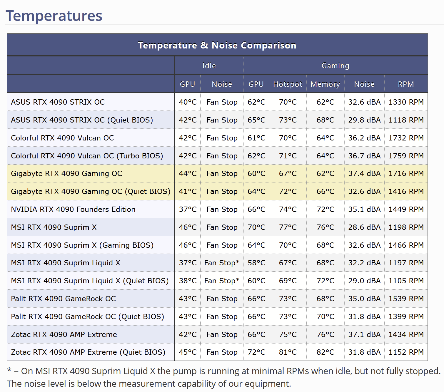Viewport: 444px width, 392px height.
Task: Click the 28.6 dBA noise cell
Action: click(x=364, y=227)
